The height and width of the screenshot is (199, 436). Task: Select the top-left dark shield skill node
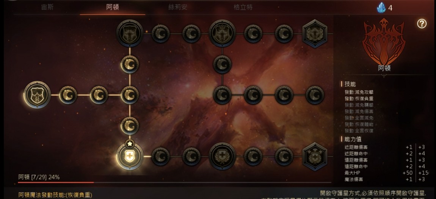click(x=130, y=33)
